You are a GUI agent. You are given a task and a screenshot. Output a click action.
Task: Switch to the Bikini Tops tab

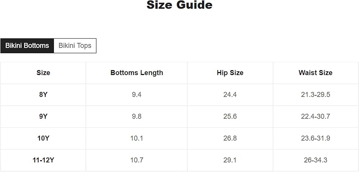(x=75, y=46)
